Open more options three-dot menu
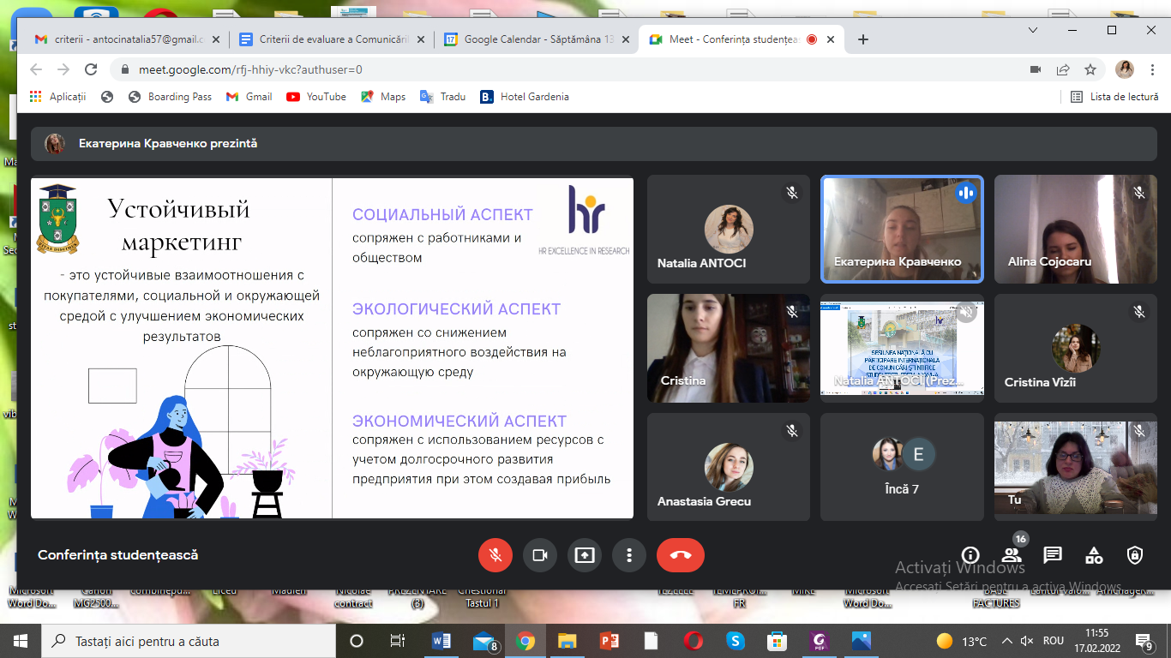 click(629, 555)
